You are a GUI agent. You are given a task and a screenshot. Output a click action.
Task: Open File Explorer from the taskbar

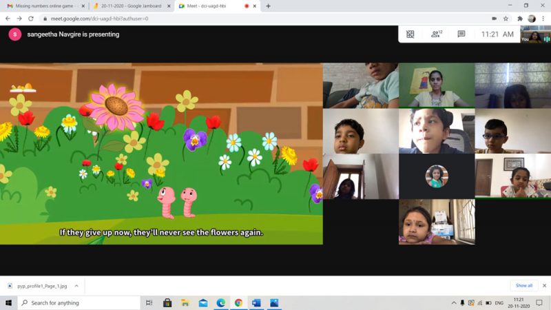pyautogui.click(x=185, y=302)
